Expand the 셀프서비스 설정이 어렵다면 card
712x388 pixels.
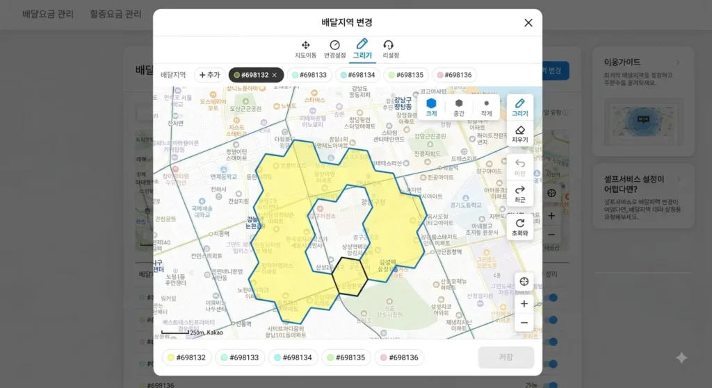pos(643,196)
